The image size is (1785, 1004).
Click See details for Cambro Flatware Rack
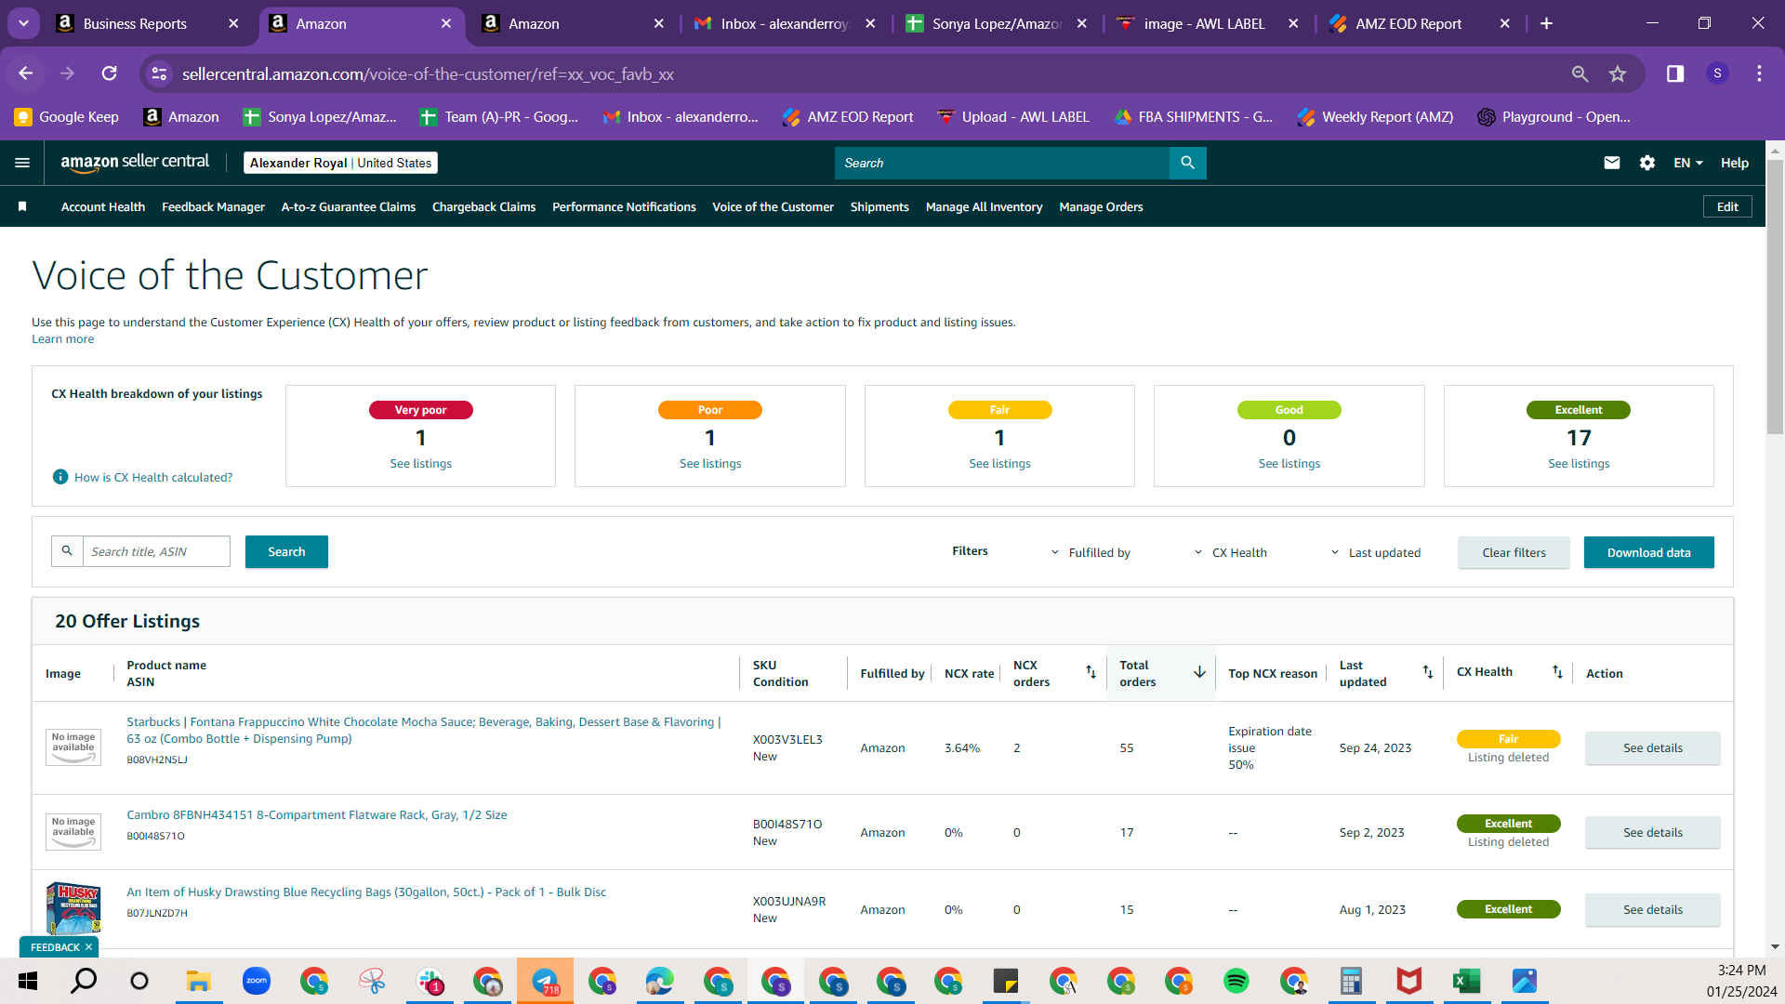coord(1652,832)
